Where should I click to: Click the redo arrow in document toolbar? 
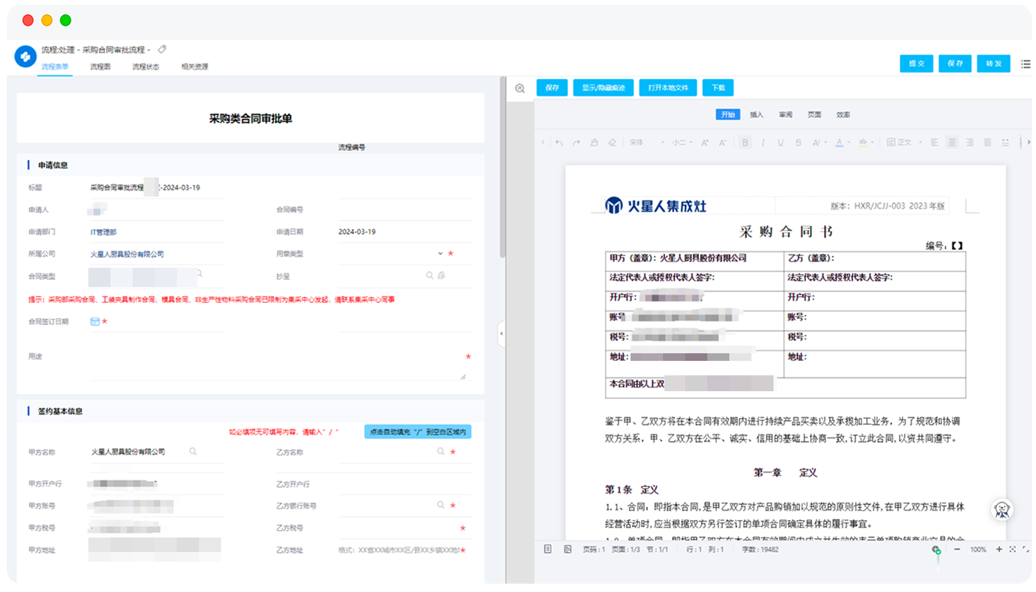click(x=576, y=143)
